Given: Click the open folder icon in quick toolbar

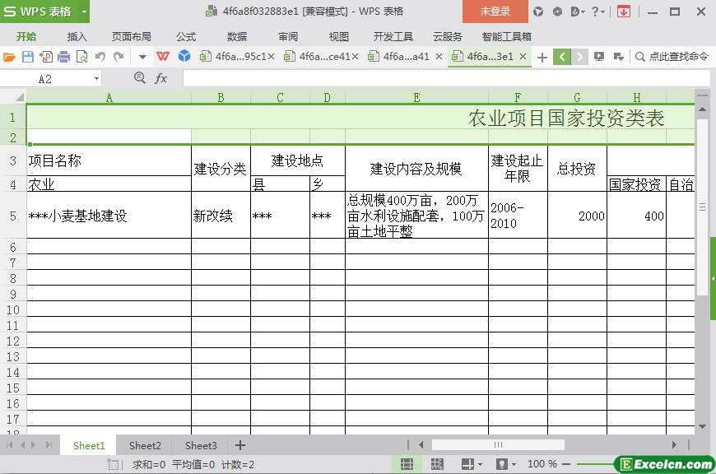Looking at the screenshot, I should click(9, 57).
